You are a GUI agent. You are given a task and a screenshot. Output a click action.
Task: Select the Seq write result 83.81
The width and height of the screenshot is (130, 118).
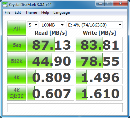pyautogui.click(x=99, y=44)
